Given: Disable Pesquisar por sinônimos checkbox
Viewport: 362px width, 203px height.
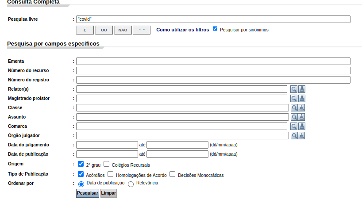Looking at the screenshot, I should (215, 29).
